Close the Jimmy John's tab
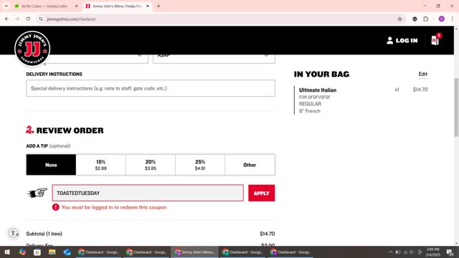The width and height of the screenshot is (459, 258). (x=148, y=6)
